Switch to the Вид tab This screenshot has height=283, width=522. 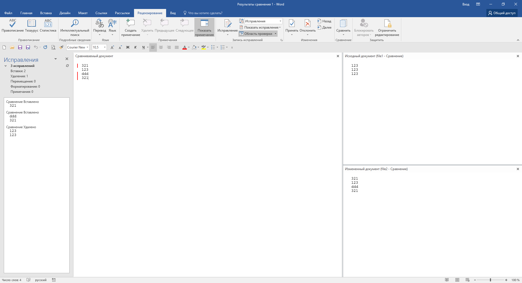pos(173,13)
